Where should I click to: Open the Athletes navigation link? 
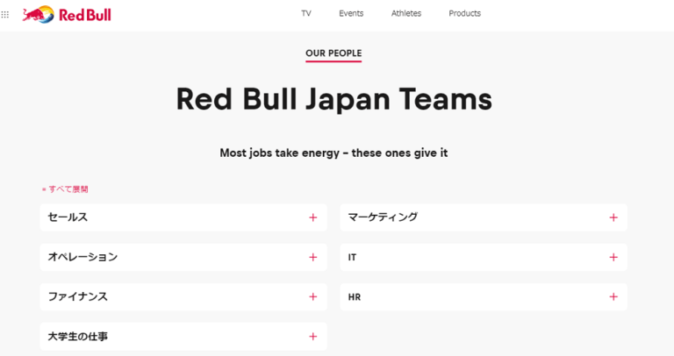point(406,14)
